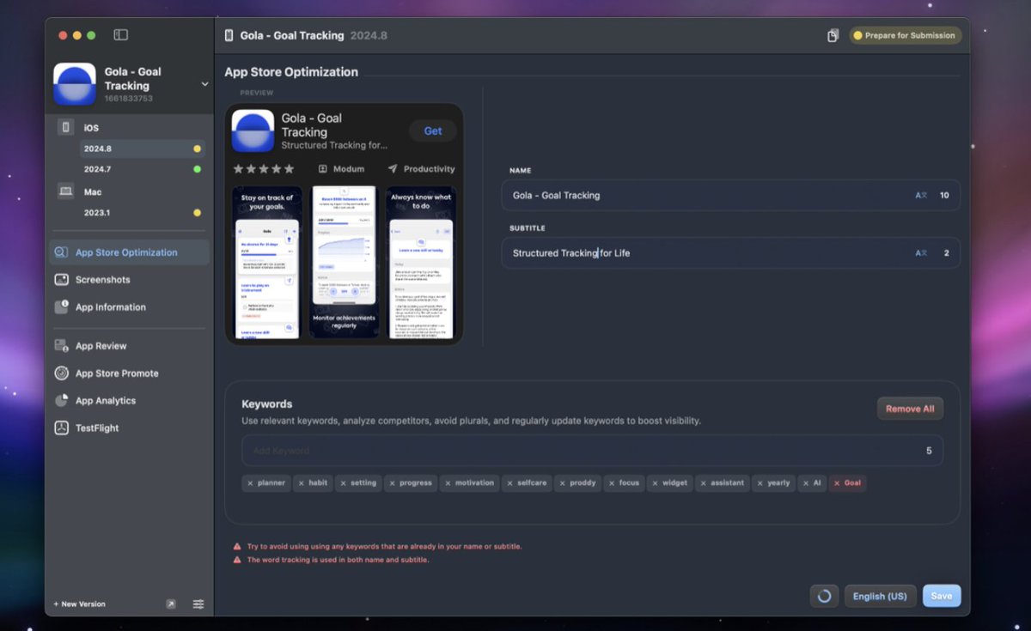Viewport: 1031px width, 631px height.
Task: Click the five-star rating in preview
Action: click(264, 169)
